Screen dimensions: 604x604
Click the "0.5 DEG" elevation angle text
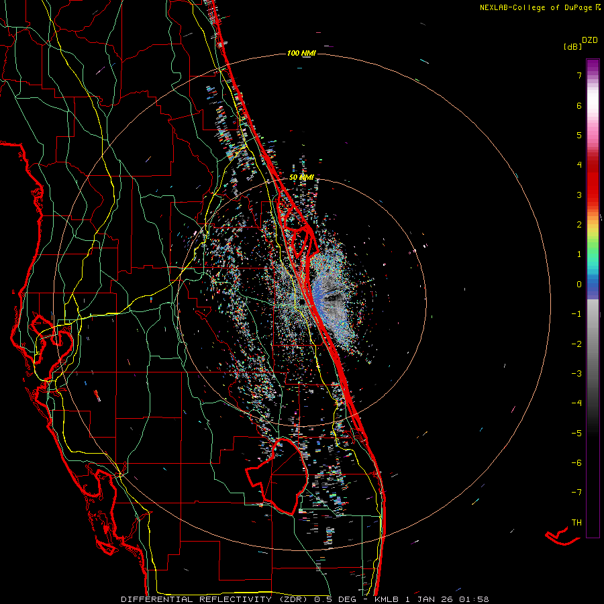335,599
